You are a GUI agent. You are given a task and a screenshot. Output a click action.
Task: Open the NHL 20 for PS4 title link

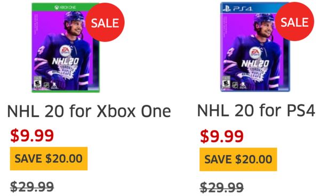(x=256, y=111)
